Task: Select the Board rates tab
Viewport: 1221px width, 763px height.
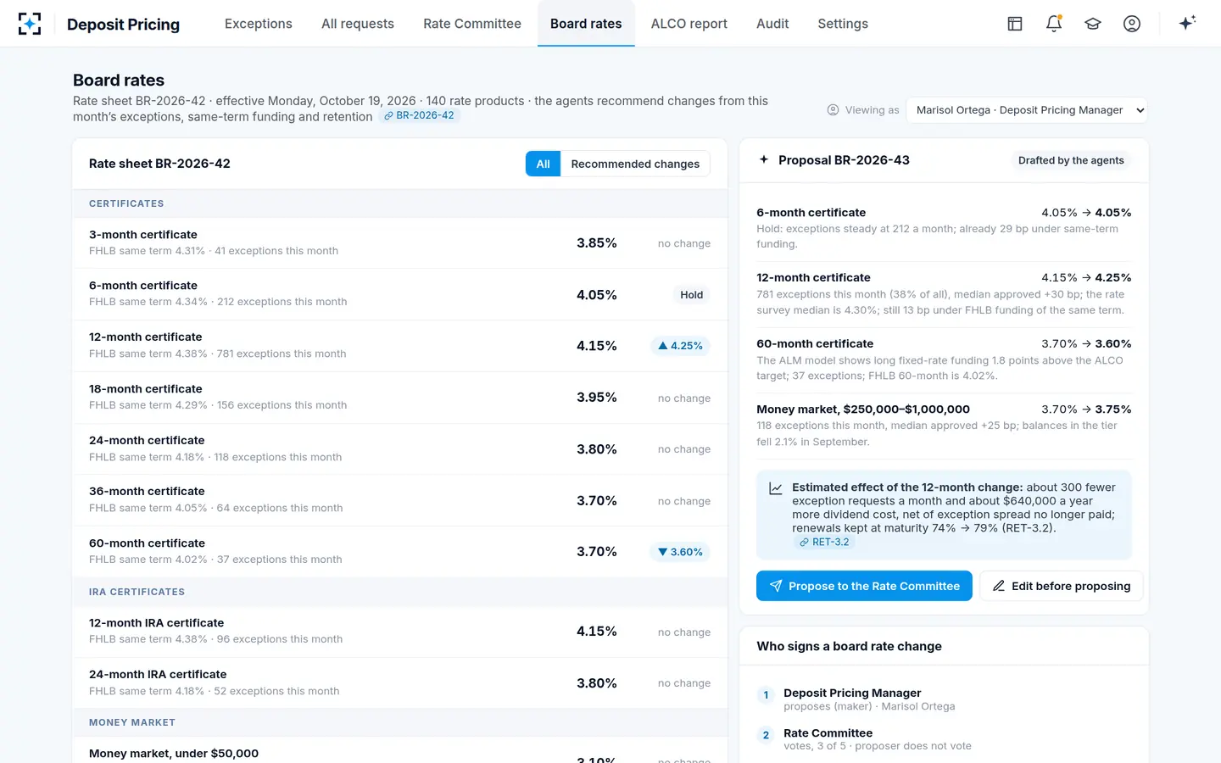Action: point(586,24)
